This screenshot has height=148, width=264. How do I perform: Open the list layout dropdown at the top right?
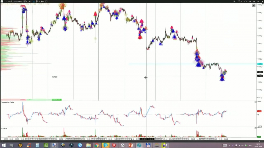click(239, 1)
